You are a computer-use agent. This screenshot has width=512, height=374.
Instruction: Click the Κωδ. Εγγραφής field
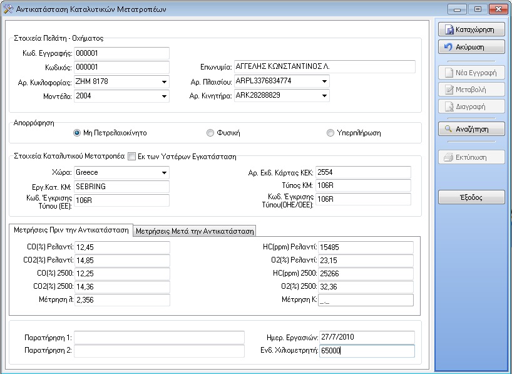point(121,53)
